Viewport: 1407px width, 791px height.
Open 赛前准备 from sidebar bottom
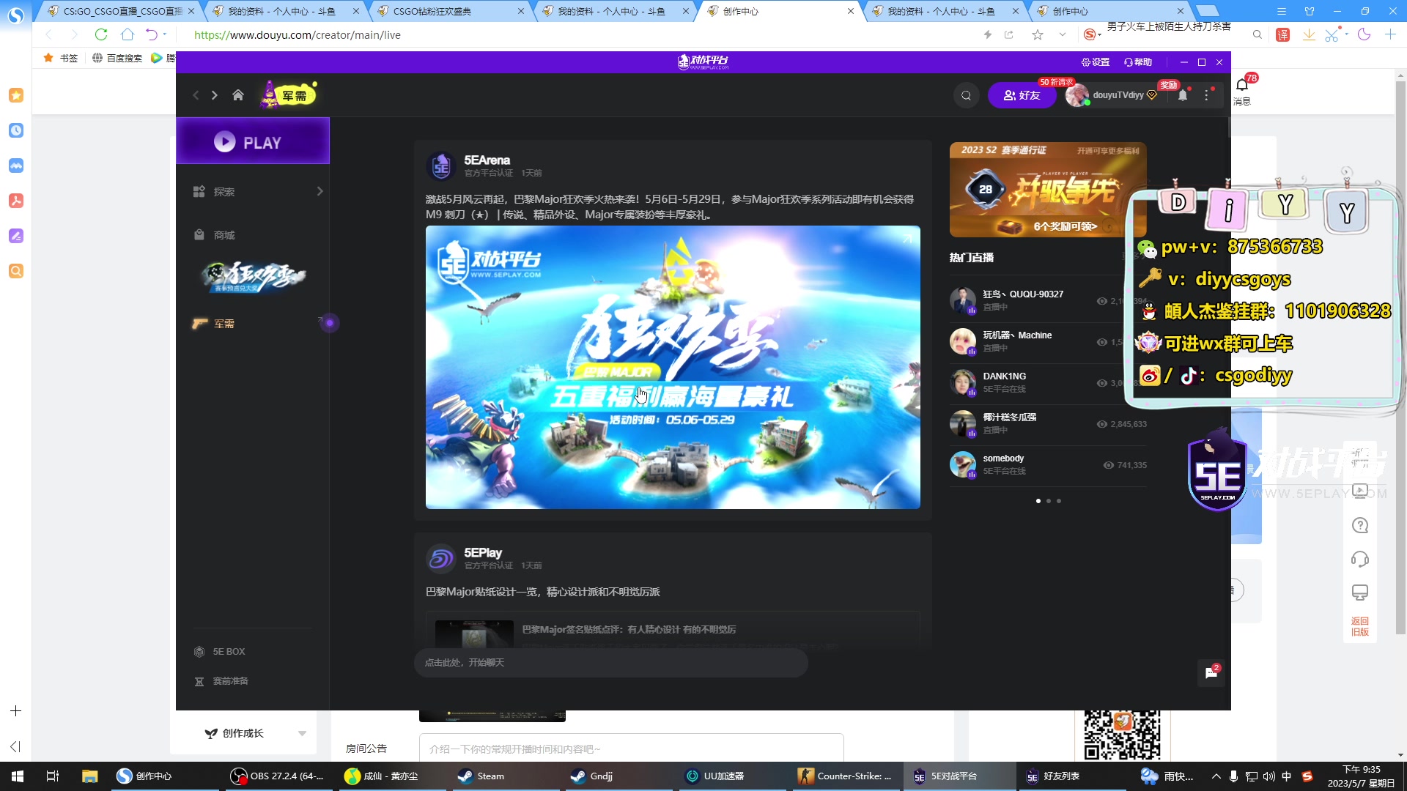pos(221,681)
